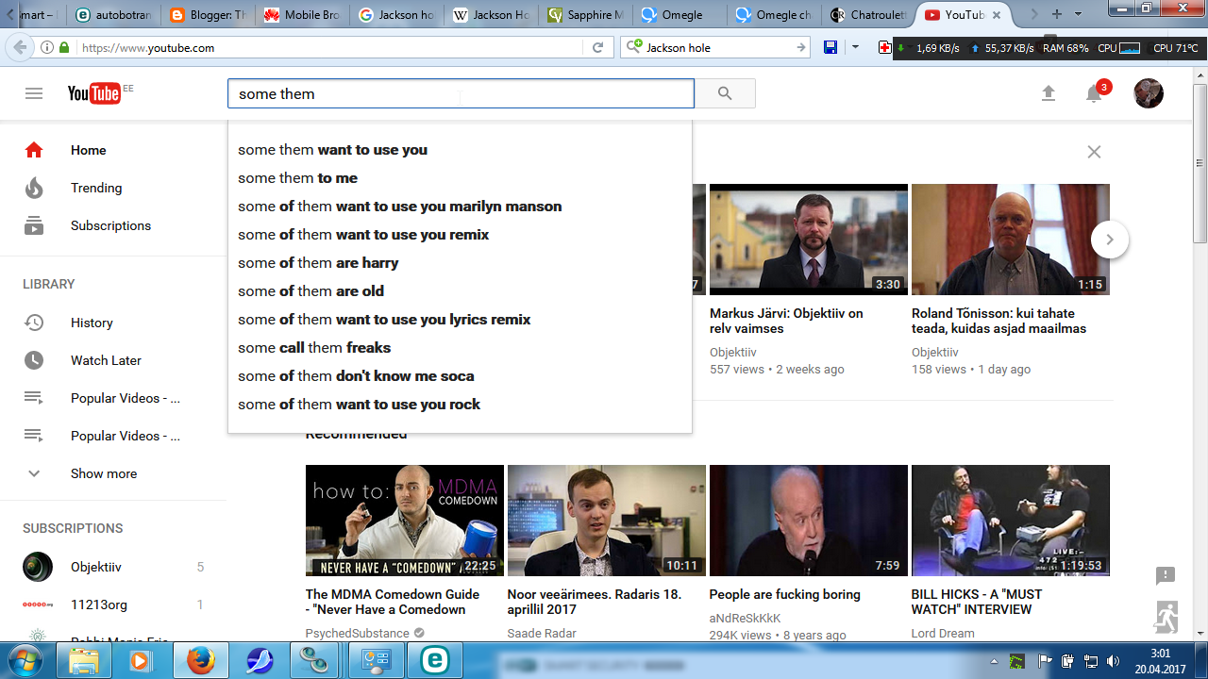Click the YouTube logo
This screenshot has width=1208, height=679.
94,92
